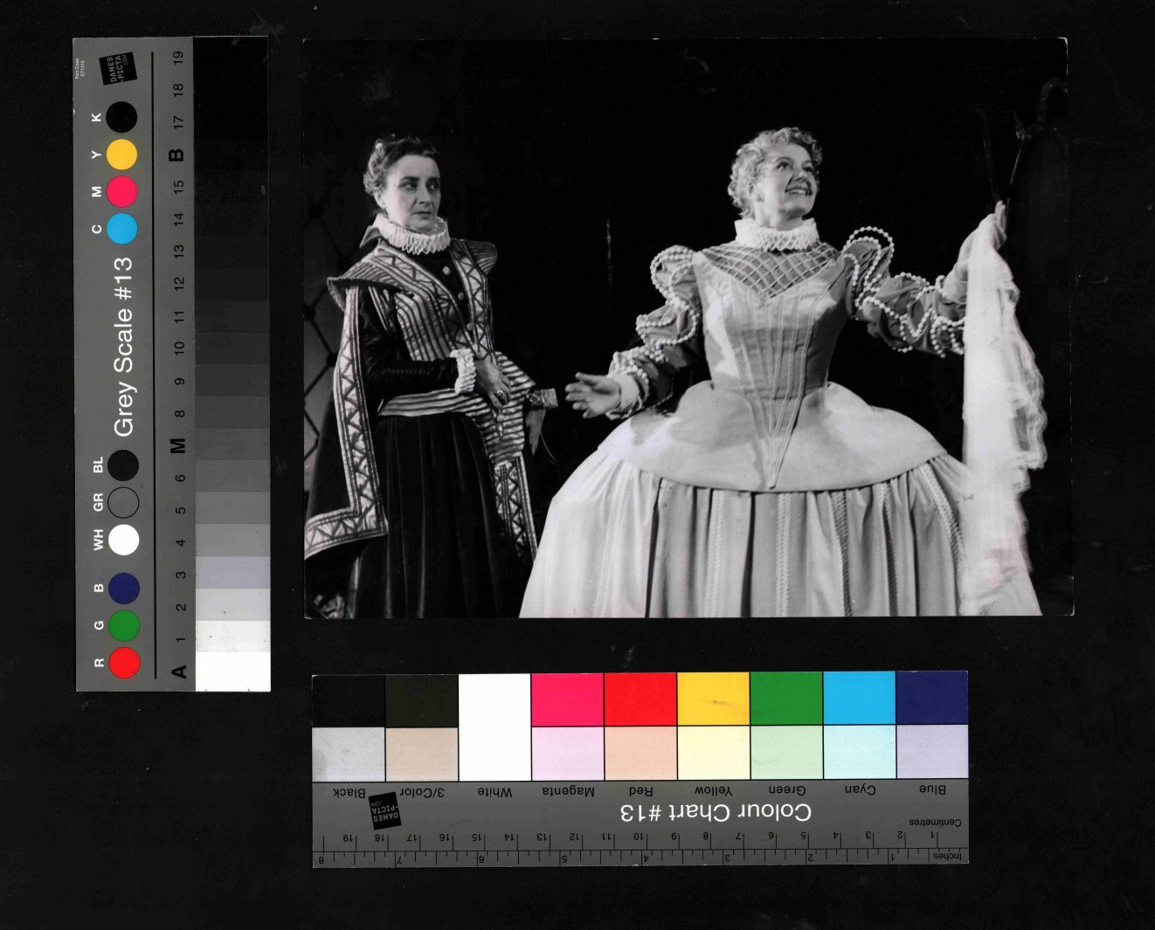Image resolution: width=1155 pixels, height=930 pixels.
Task: Click the 'Grey Scale #13' title text
Action: pyautogui.click(x=123, y=346)
